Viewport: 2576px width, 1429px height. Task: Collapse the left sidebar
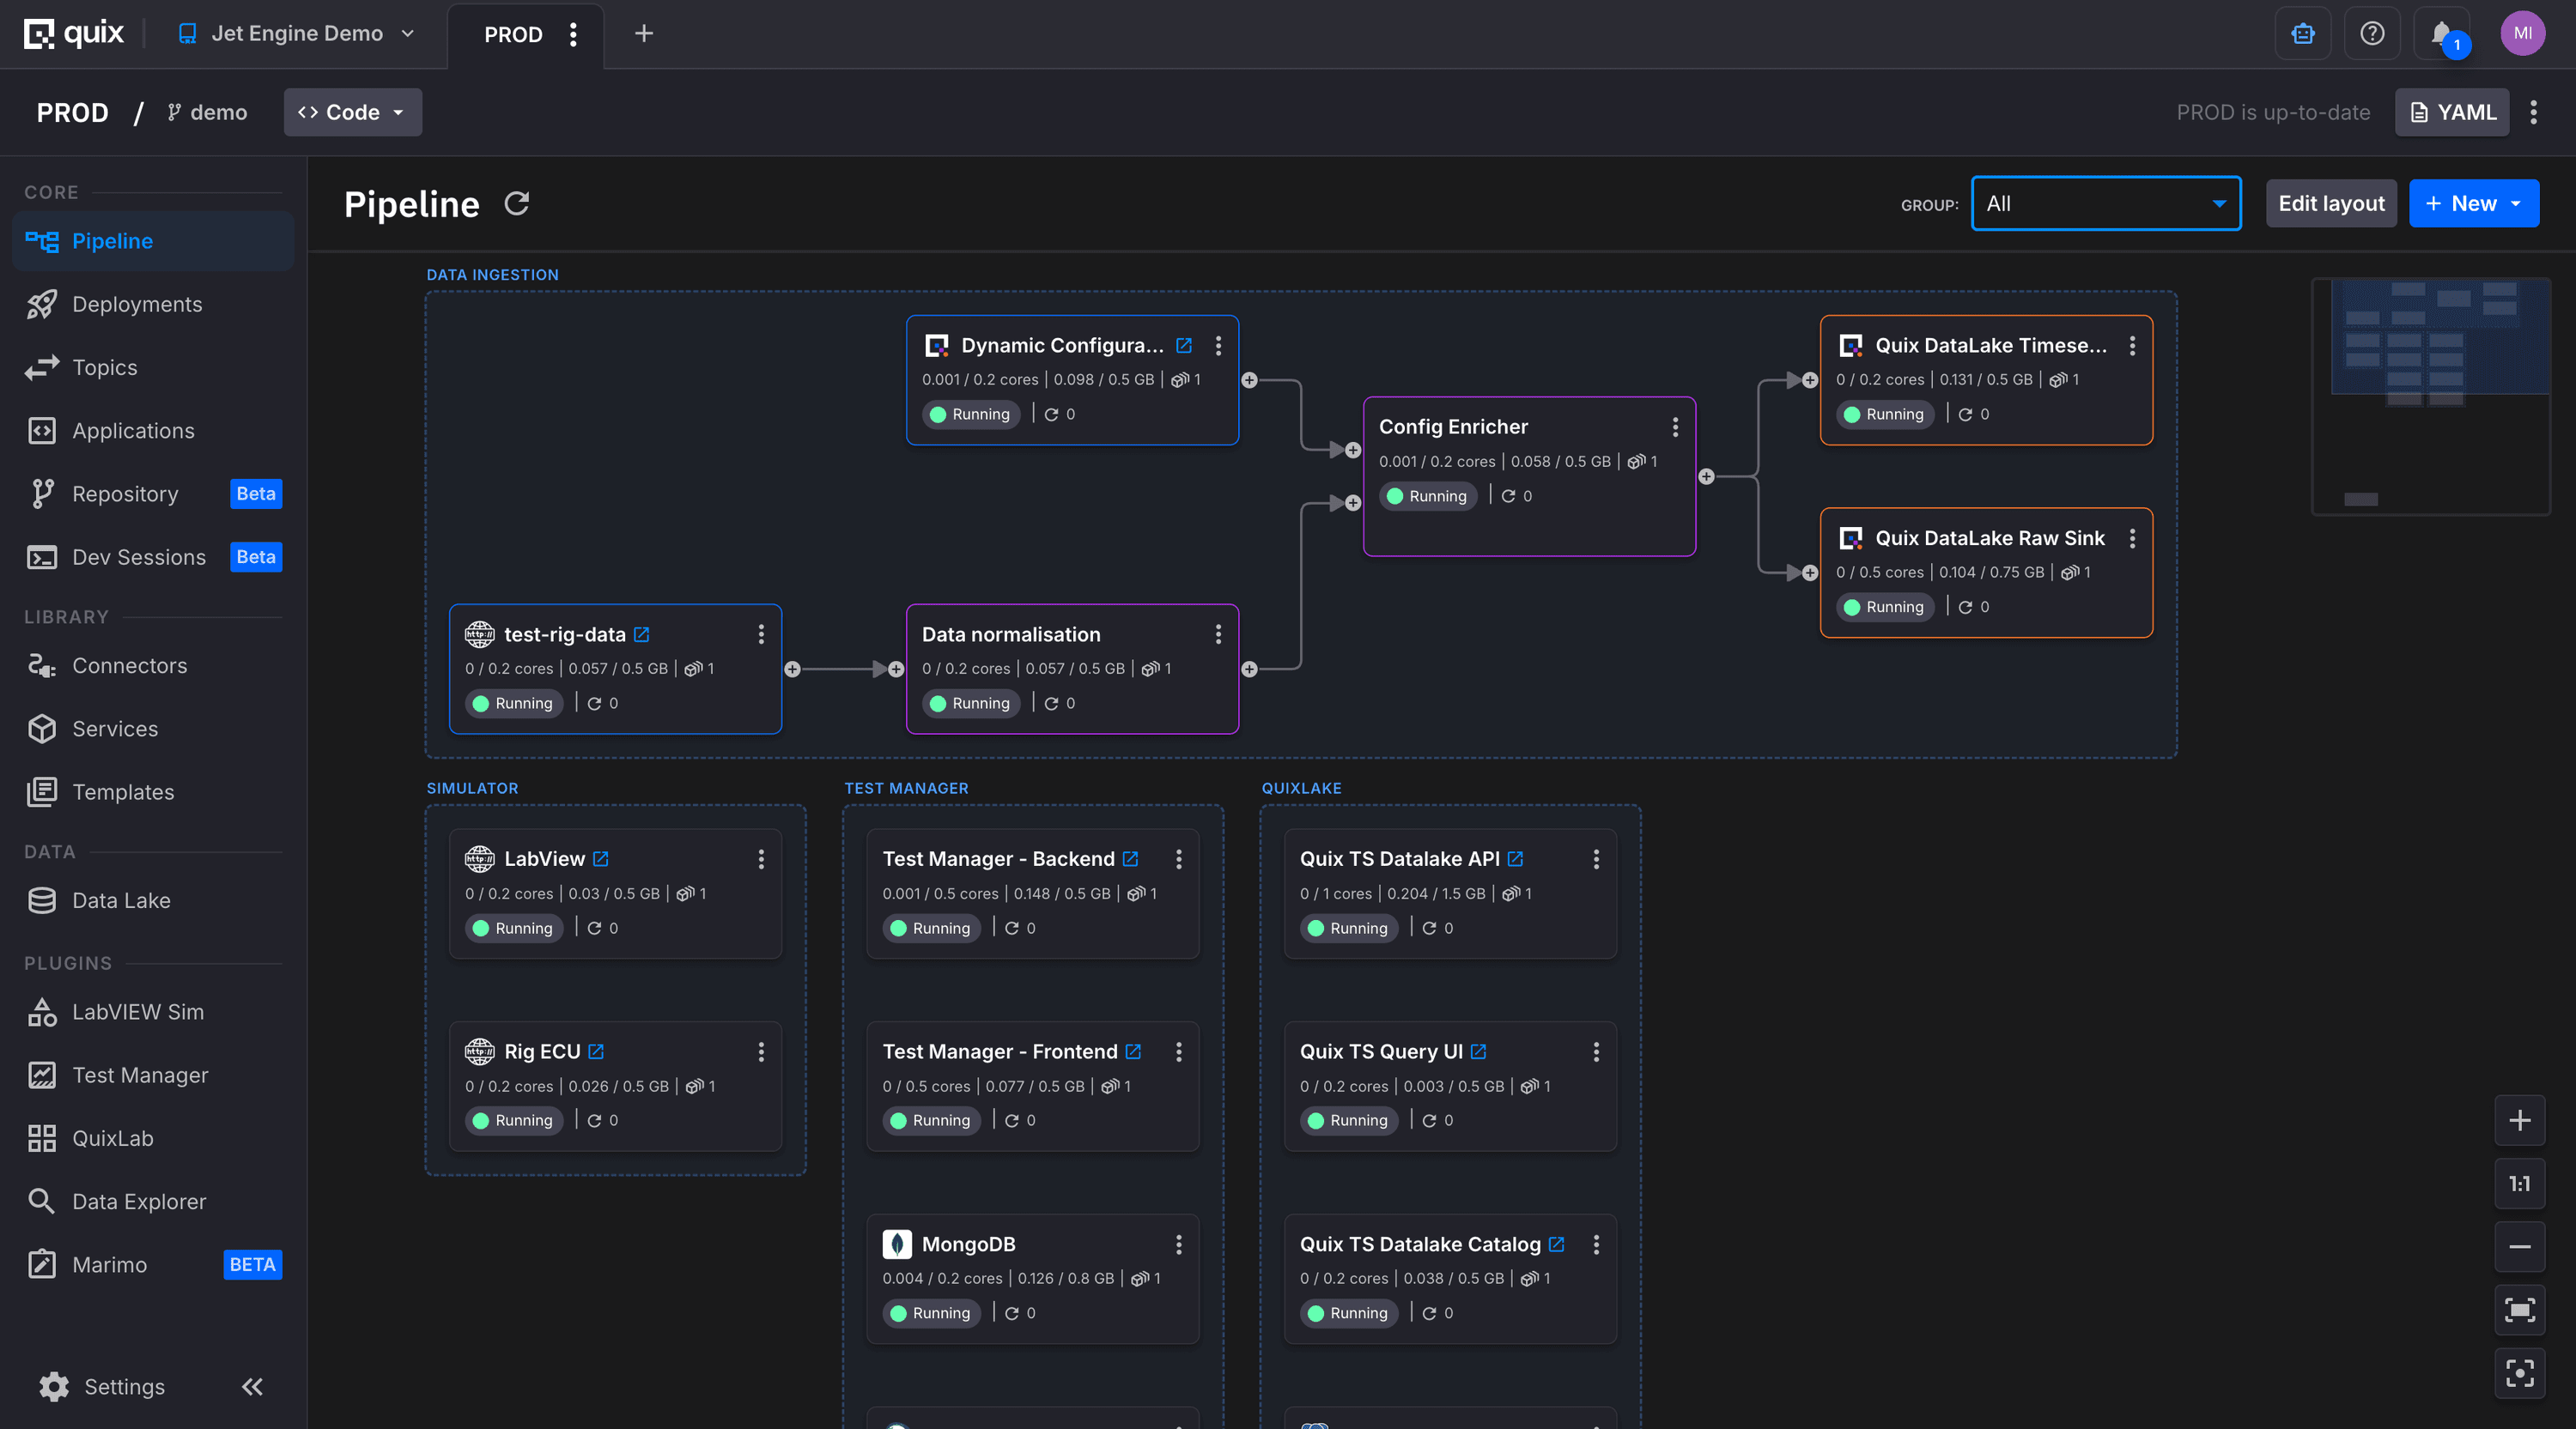(252, 1386)
